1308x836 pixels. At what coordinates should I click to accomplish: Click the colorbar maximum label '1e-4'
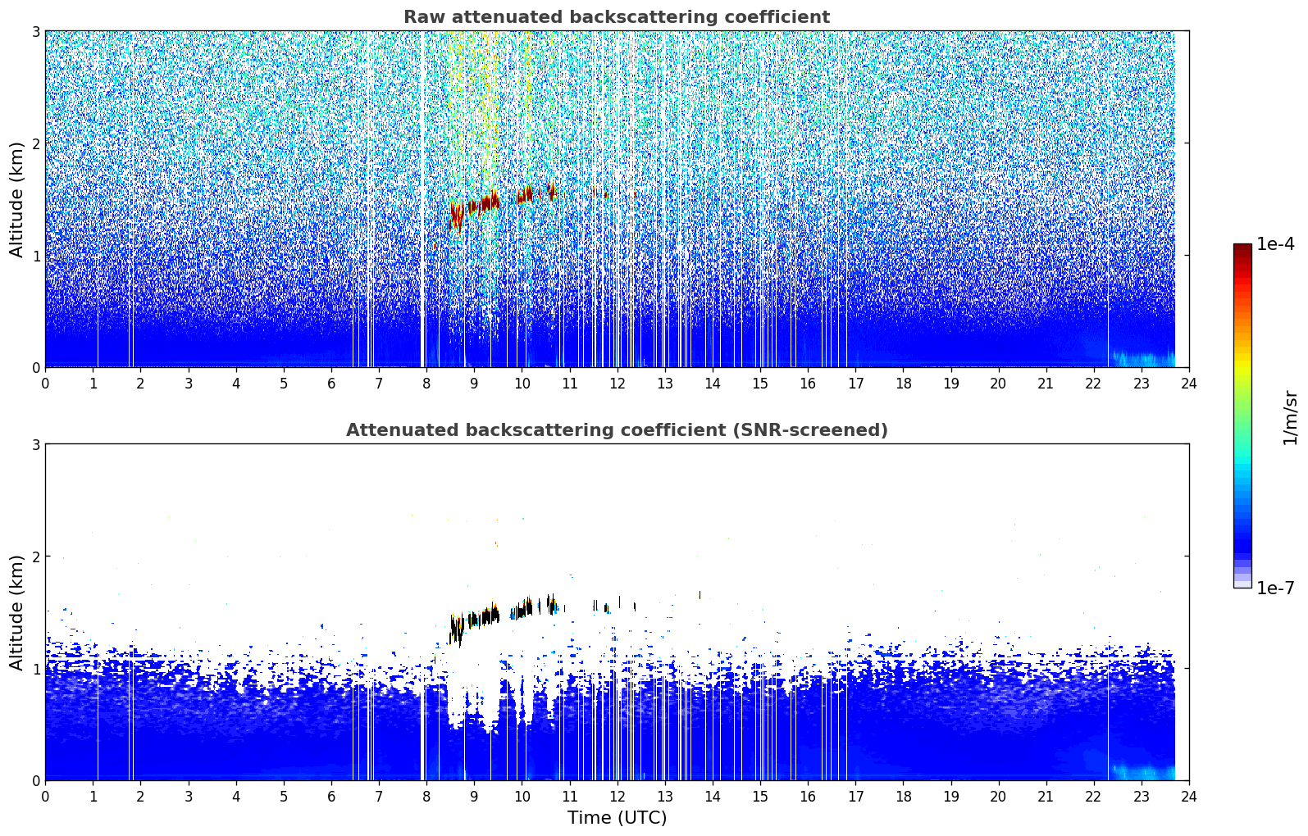(x=1275, y=244)
